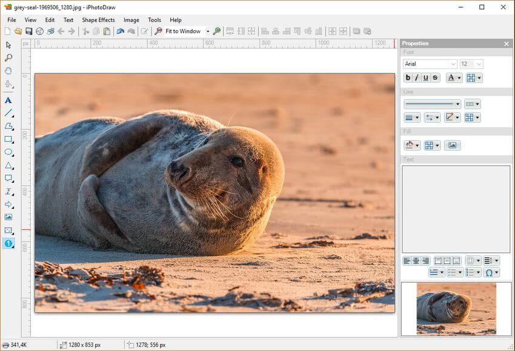This screenshot has height=351, width=515.
Task: Open the Help menu
Action: coord(176,20)
